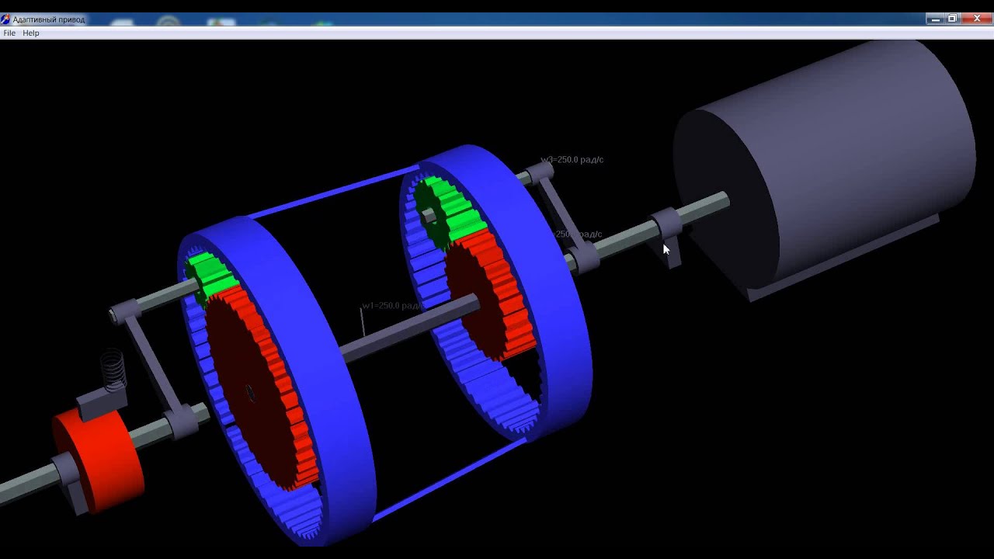Open the Help menu
The height and width of the screenshot is (559, 994).
(31, 33)
